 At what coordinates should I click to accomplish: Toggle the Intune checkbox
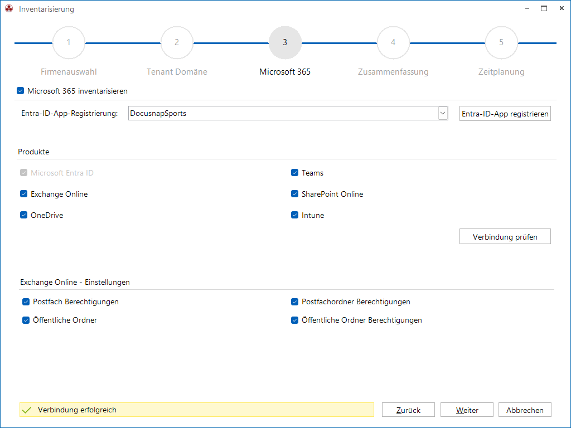click(x=294, y=215)
